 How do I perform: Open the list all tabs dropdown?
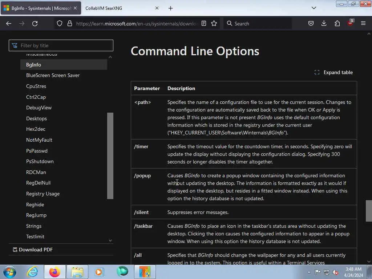tap(314, 8)
